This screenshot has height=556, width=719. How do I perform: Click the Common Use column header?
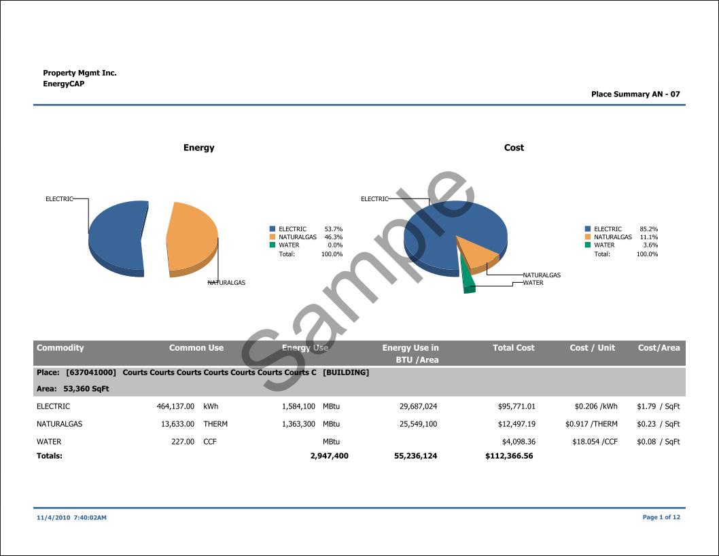click(196, 348)
